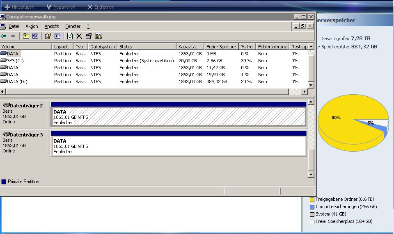This screenshot has width=394, height=234.
Task: Click drive icon of DATA (D:) row
Action: [3, 81]
